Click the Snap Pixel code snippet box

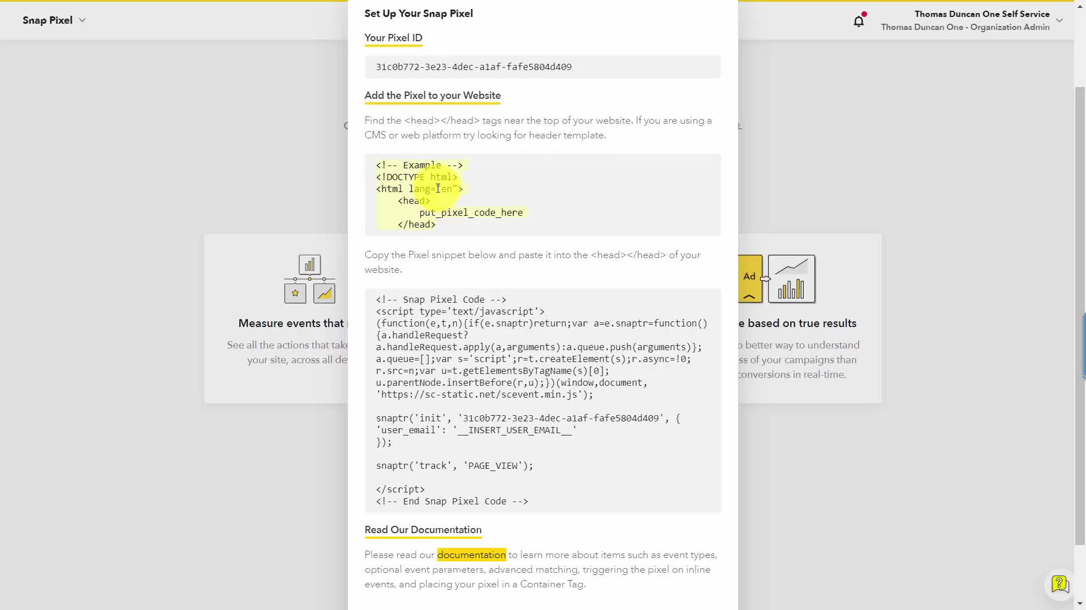point(542,400)
